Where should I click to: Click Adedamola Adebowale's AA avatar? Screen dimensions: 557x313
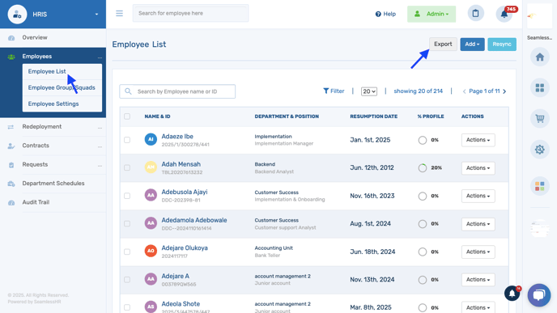(151, 223)
